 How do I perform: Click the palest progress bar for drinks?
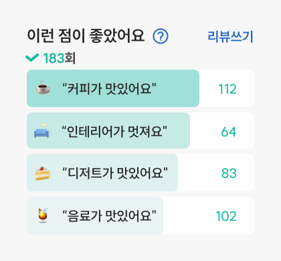(x=95, y=215)
